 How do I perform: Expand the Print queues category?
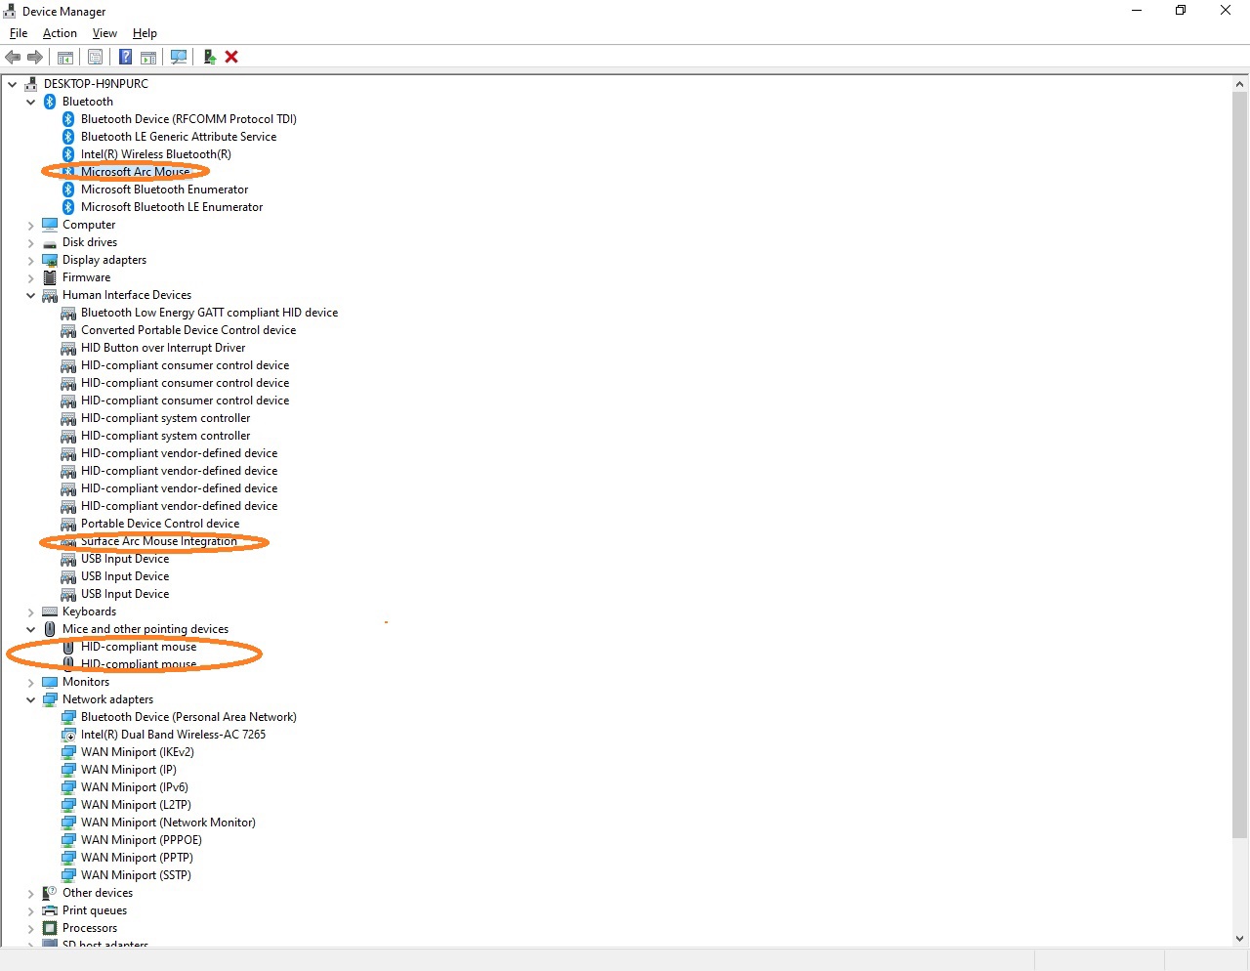pos(31,910)
